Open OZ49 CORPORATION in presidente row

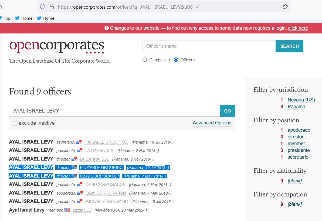tap(105, 185)
